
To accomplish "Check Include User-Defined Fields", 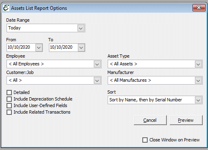I will pyautogui.click(x=9, y=105).
